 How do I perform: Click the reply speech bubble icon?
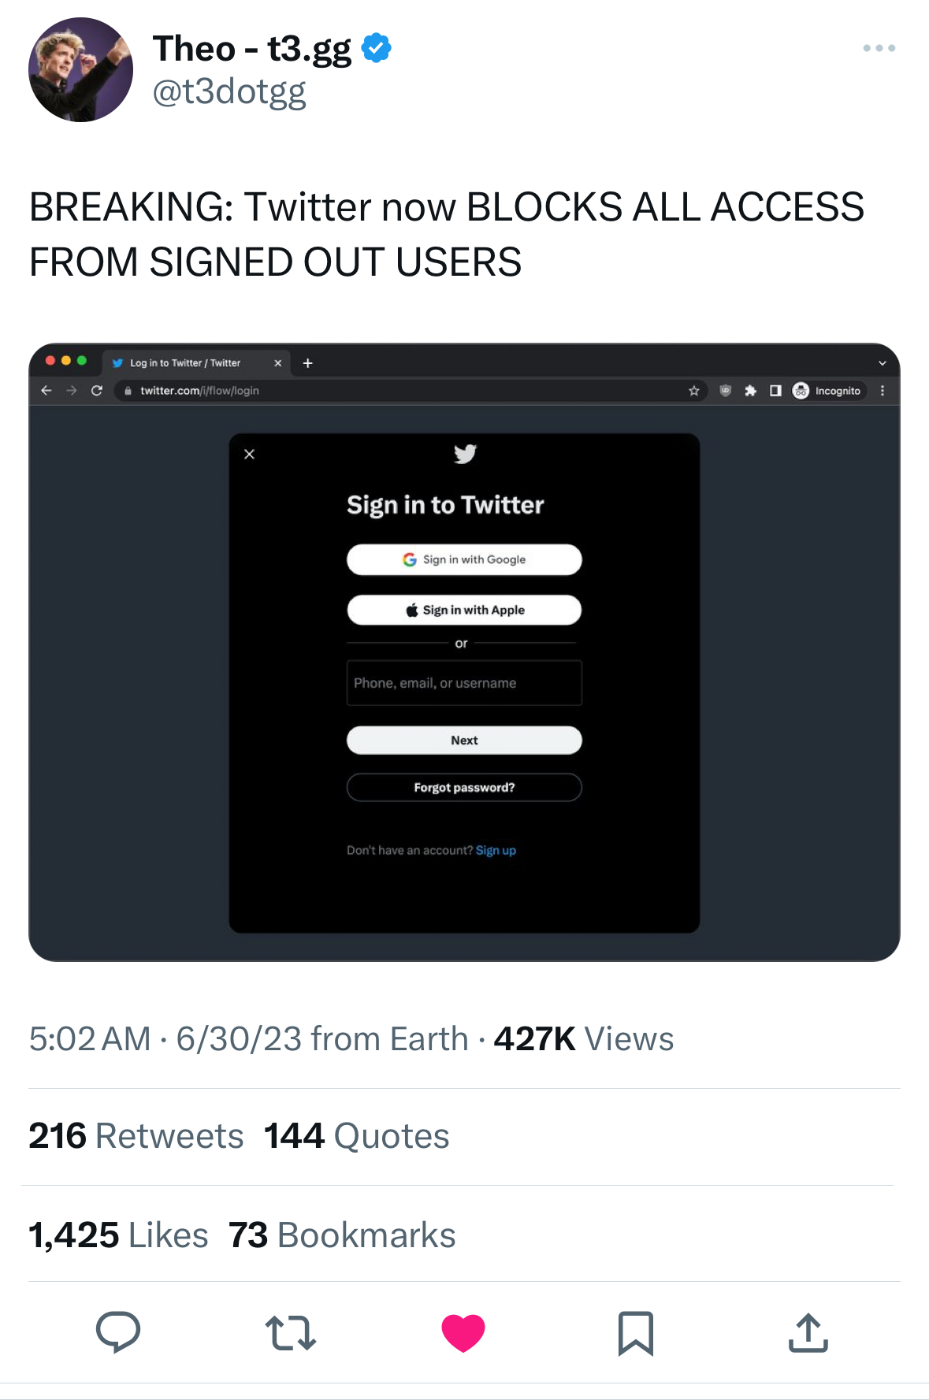(118, 1331)
